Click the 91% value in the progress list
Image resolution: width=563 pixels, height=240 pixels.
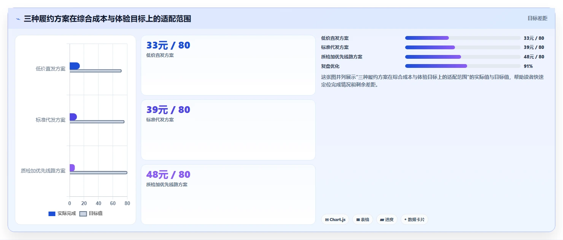pos(528,66)
